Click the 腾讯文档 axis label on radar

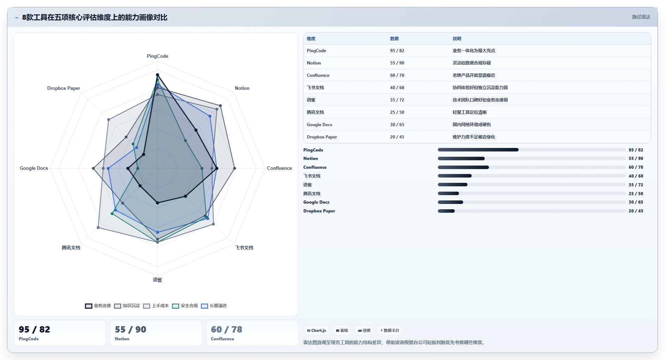click(x=71, y=248)
